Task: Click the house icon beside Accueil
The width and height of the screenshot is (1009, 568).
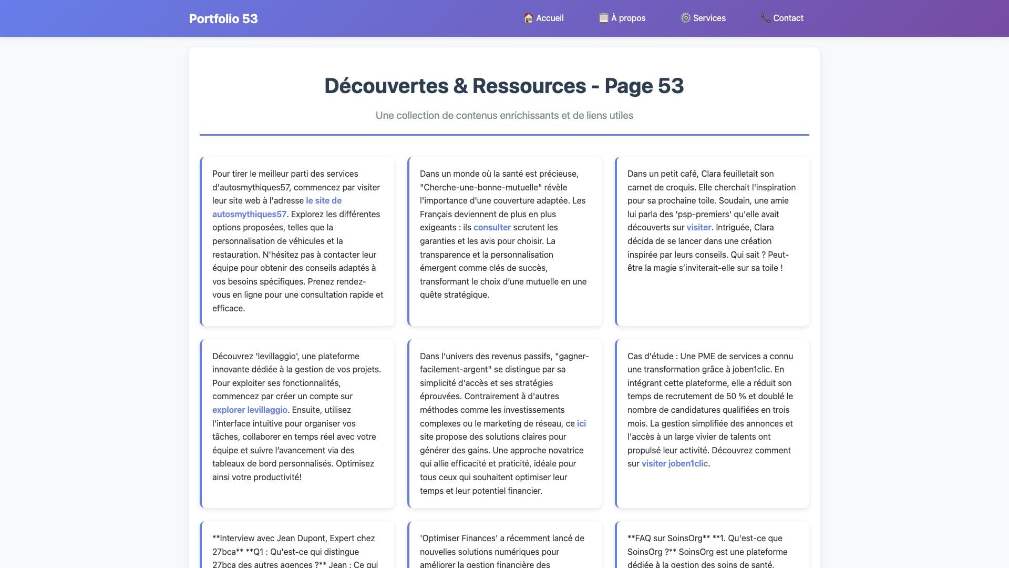Action: [x=528, y=18]
